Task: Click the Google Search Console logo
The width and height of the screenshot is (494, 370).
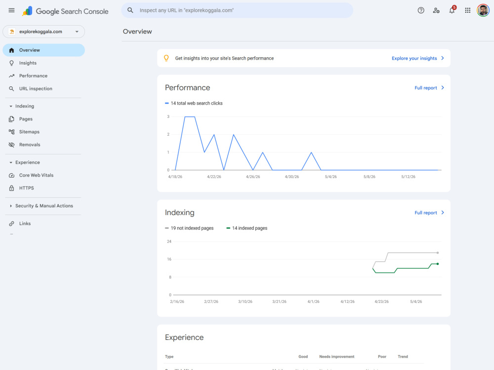Action: pos(65,11)
